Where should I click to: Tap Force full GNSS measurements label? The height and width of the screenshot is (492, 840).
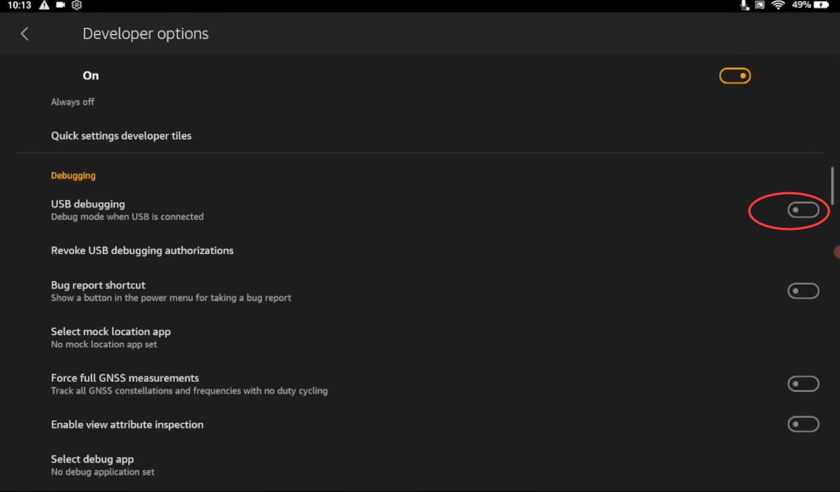[125, 378]
